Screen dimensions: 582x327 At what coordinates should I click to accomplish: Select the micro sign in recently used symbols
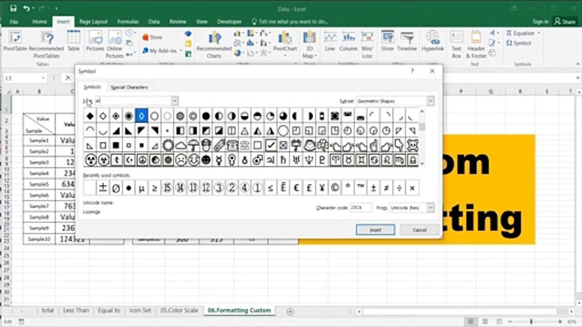tap(142, 187)
